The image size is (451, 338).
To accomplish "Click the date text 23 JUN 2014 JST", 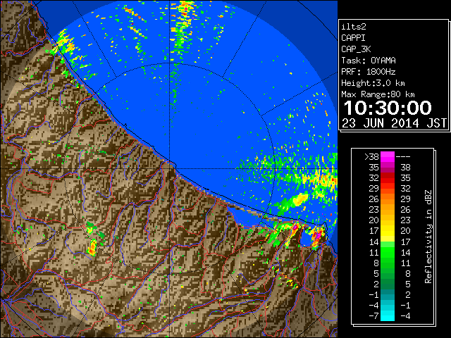I will pos(394,123).
